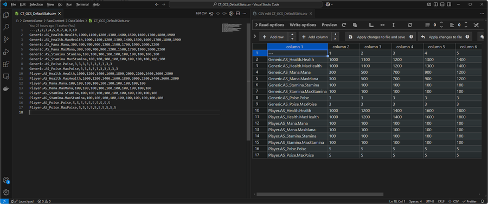Viewport: 488px width, 204px height.
Task: Open the Help menu
Action: (96, 4)
